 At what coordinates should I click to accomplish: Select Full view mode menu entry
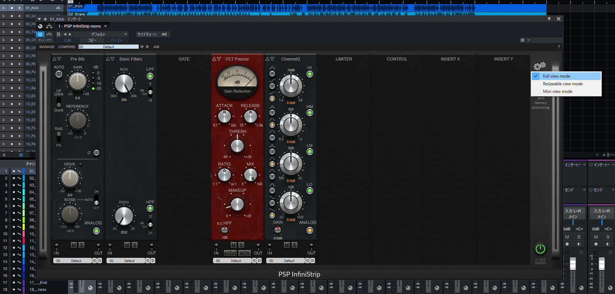pyautogui.click(x=566, y=76)
